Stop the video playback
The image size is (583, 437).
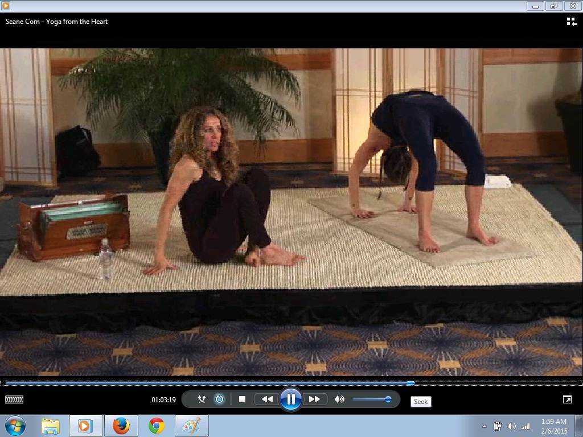[242, 399]
